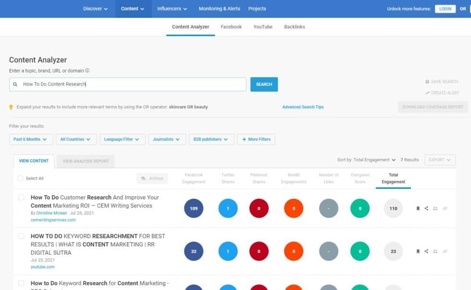The width and height of the screenshot is (471, 290).
Task: Select the View Content tab
Action: coord(34,161)
